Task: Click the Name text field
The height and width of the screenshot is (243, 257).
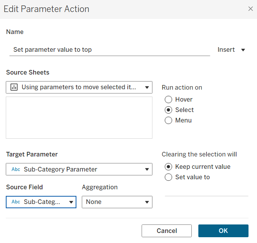Action: pos(110,50)
